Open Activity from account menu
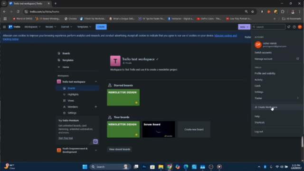 258,80
